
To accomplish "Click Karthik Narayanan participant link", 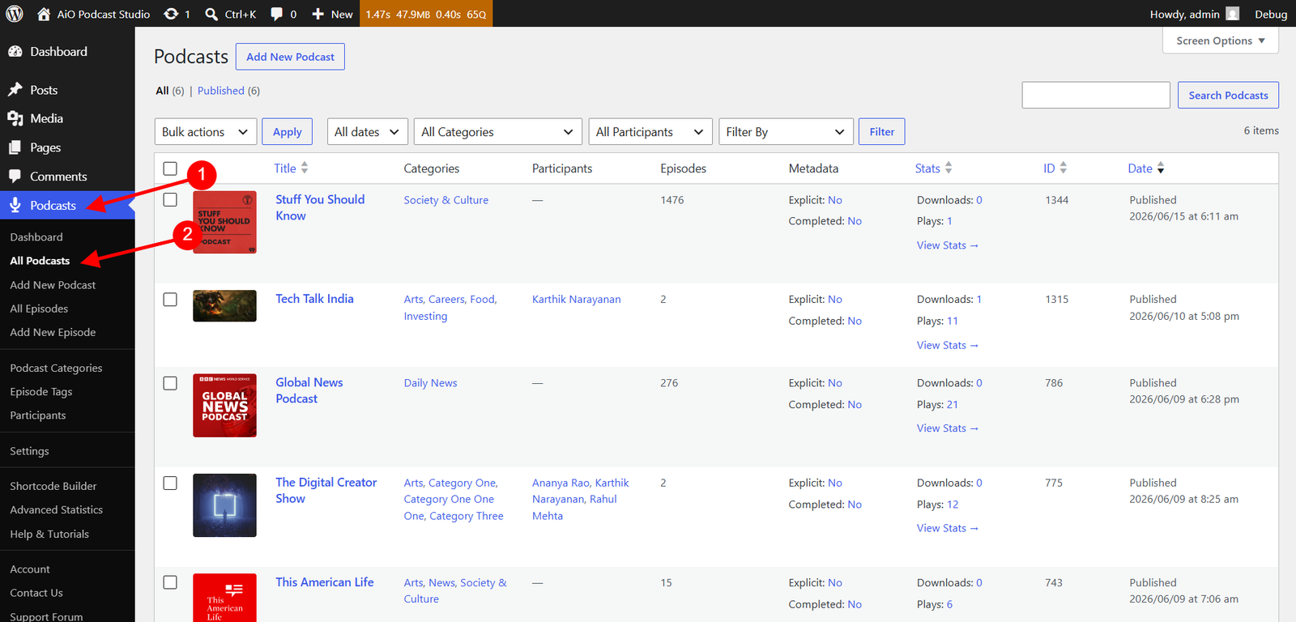I will 577,300.
